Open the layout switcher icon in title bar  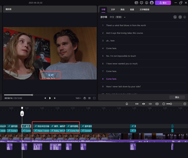(136, 3)
